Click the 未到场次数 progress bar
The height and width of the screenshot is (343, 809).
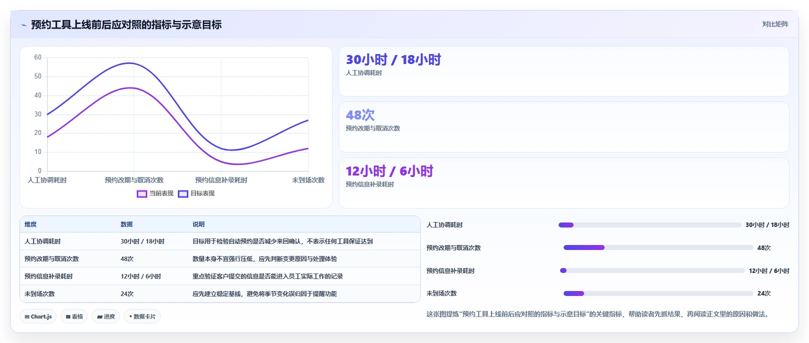(658, 293)
